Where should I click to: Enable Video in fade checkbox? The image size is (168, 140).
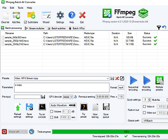[x=144, y=106]
